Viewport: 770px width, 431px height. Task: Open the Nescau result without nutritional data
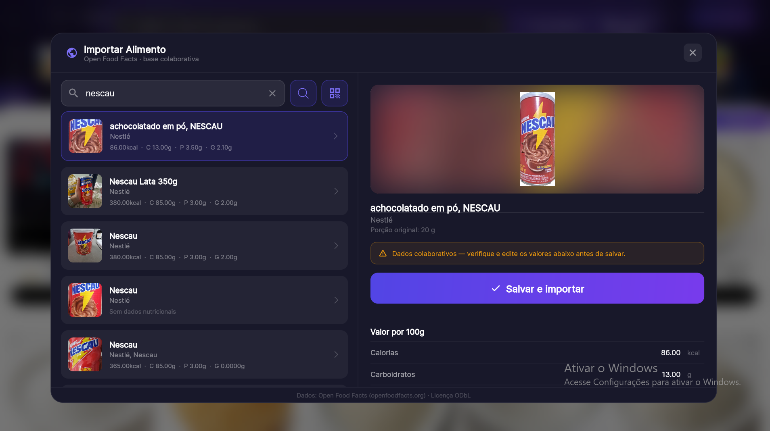204,300
